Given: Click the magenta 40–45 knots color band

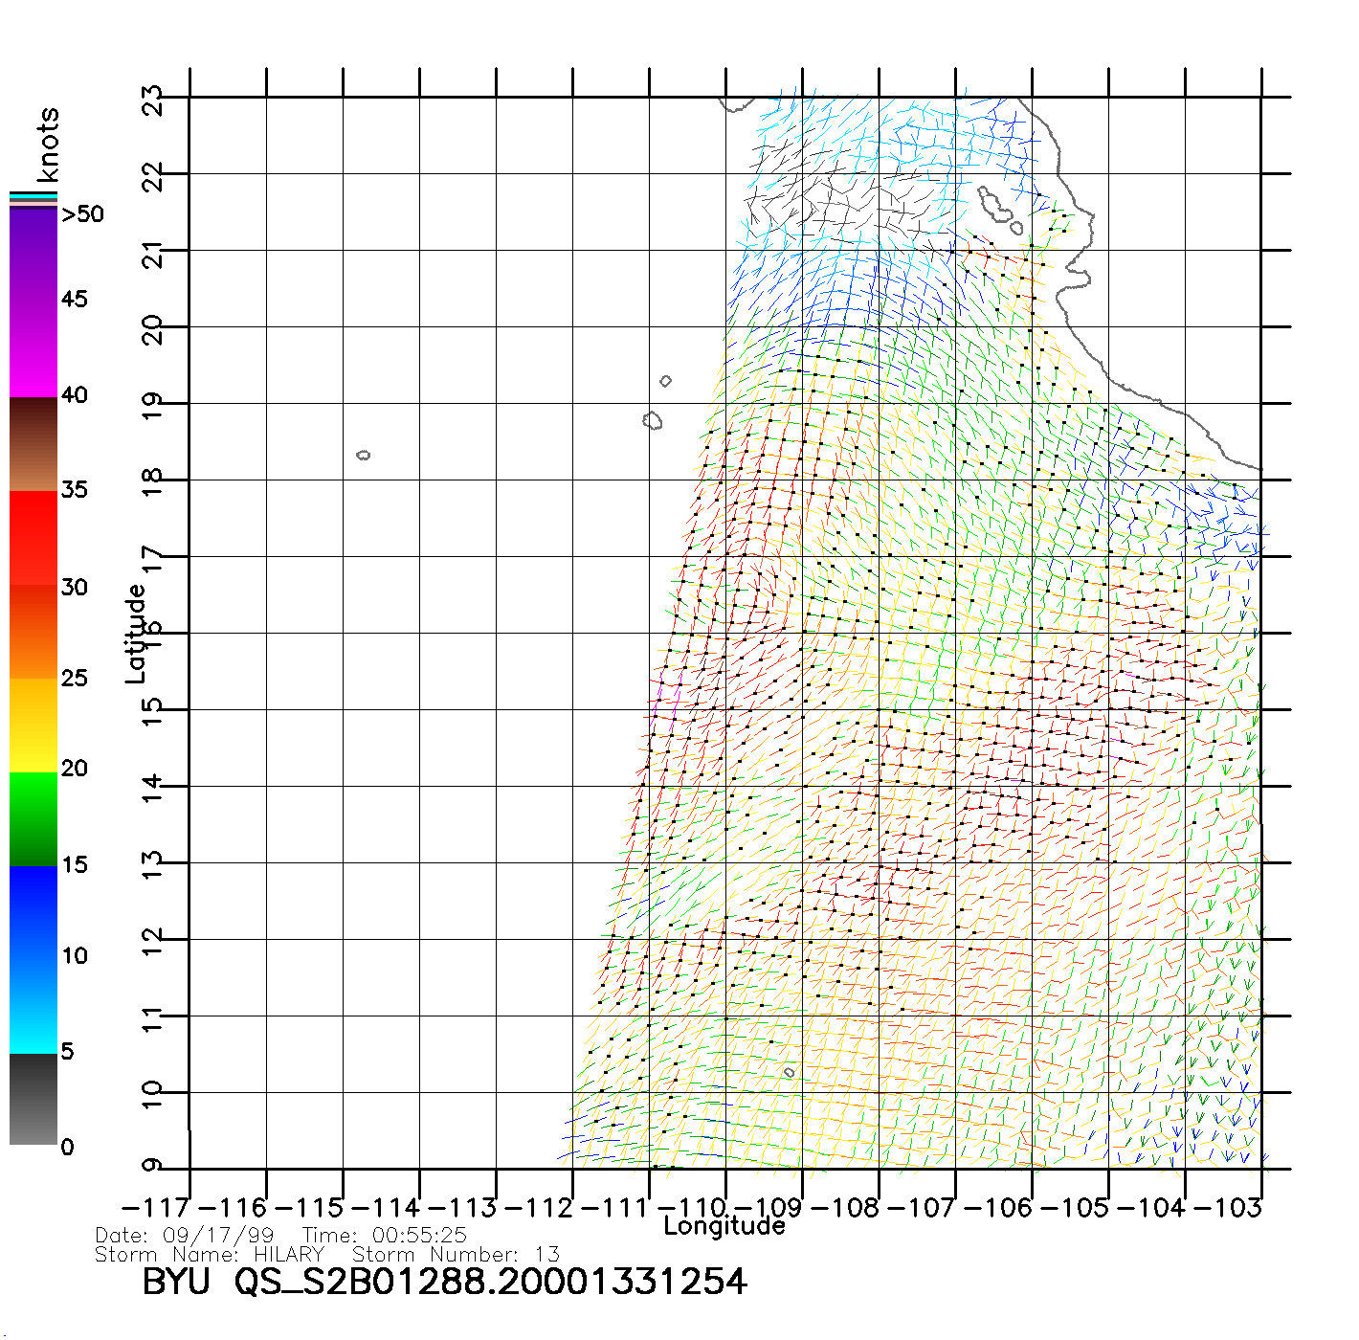Looking at the screenshot, I should point(33,349).
